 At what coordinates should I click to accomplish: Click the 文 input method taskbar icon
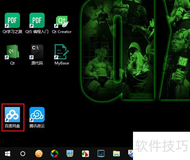tap(130, 154)
